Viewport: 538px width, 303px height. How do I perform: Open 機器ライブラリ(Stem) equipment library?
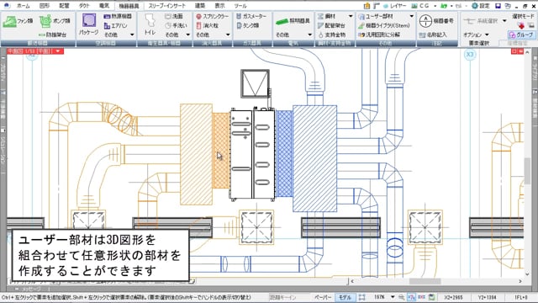(384, 25)
